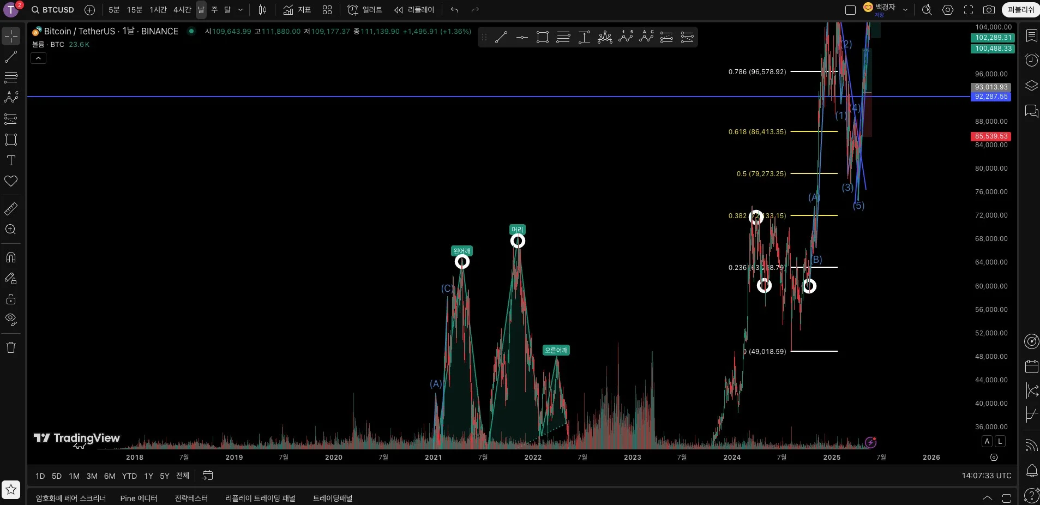Switch to the Pine 에디터 tab

coord(139,498)
